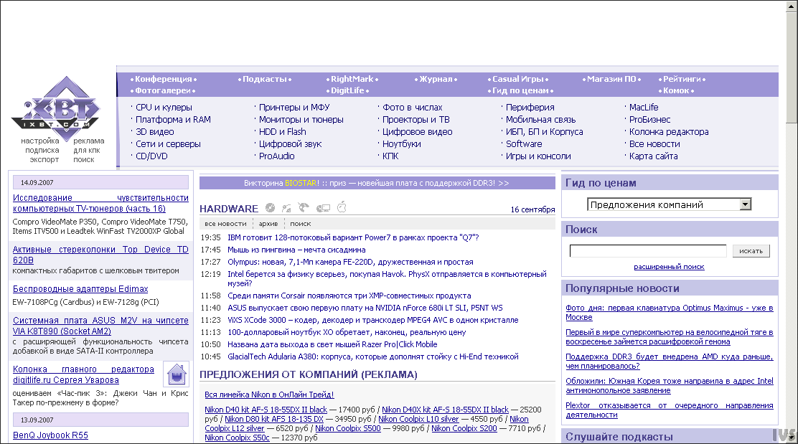Open the CPU и кулеры section
Screen dimensions: 798x444
[x=164, y=107]
